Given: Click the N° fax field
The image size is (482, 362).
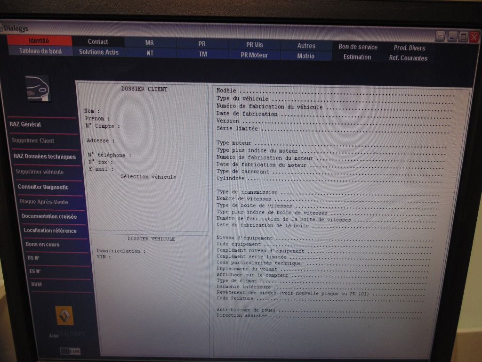Looking at the screenshot, I should (101, 162).
